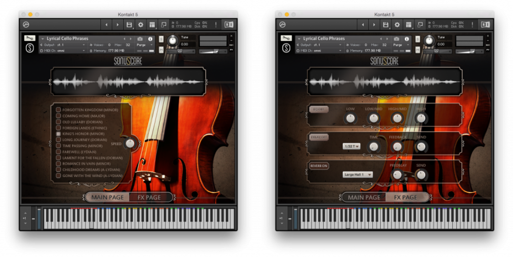Open Kontakt browser icon in right window

click(x=283, y=24)
